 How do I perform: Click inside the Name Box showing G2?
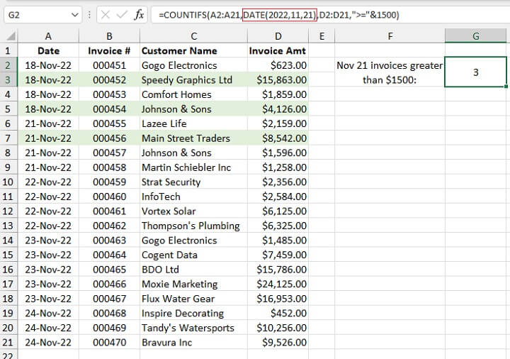tap(35, 15)
